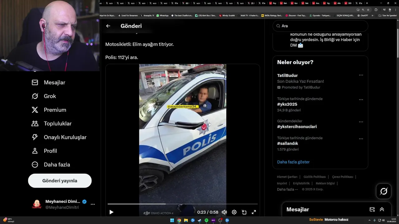Image resolution: width=399 pixels, height=224 pixels.
Task: Open the browser extensions puzzle icon
Action: coord(376,10)
